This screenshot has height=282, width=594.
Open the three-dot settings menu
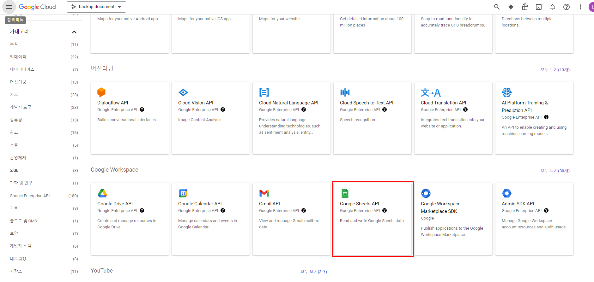point(580,7)
